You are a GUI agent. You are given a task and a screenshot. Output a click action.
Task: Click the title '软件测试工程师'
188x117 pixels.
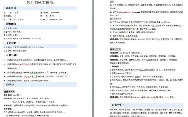(40, 3)
